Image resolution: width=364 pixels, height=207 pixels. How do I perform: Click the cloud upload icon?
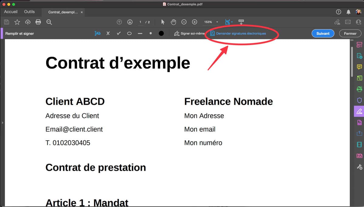click(28, 22)
